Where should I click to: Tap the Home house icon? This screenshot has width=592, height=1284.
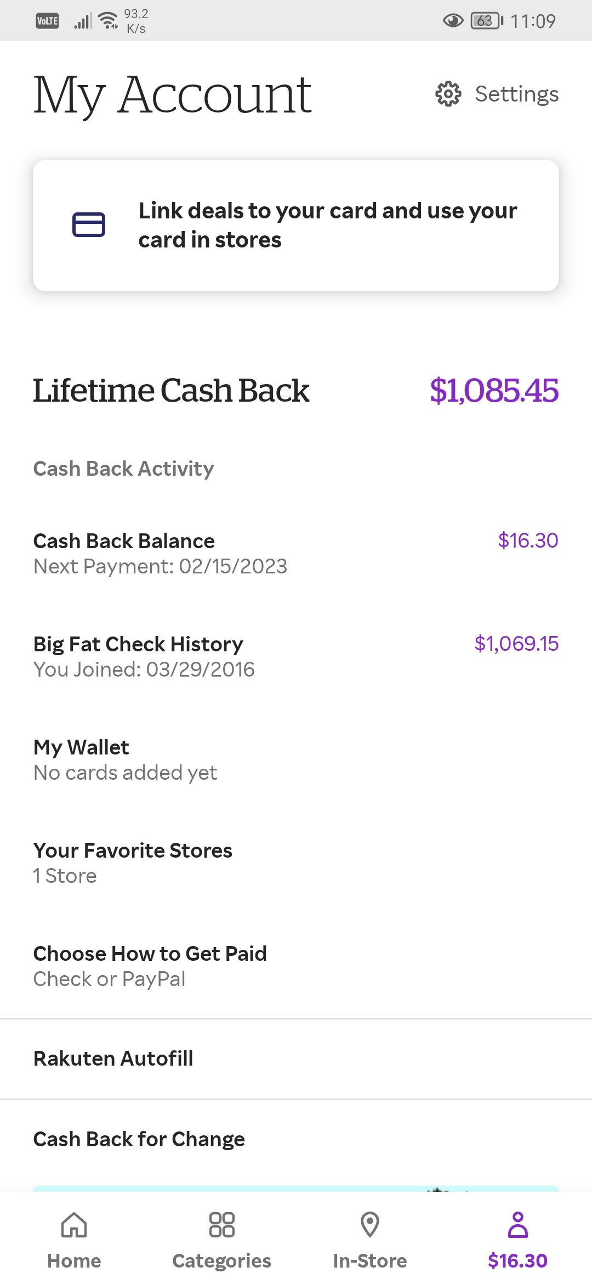coord(74,1225)
